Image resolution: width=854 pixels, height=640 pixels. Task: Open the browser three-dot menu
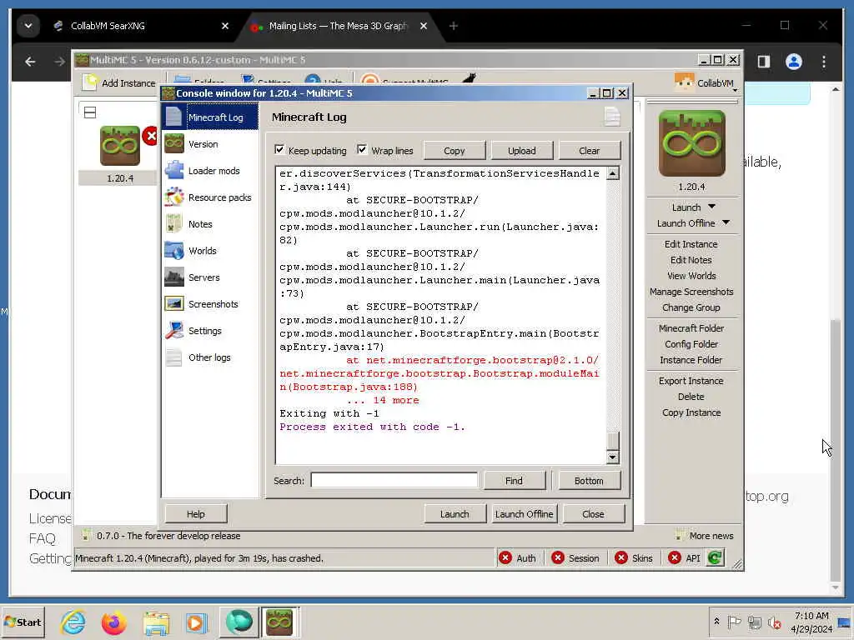(824, 62)
